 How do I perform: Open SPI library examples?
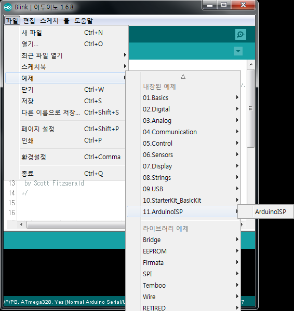click(184, 274)
